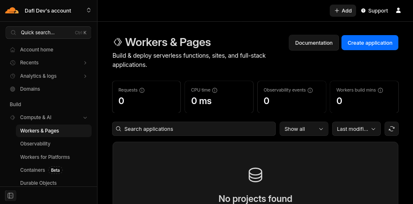
Task: Open the account switcher chevron
Action: (x=89, y=10)
